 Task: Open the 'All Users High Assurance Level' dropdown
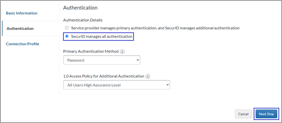116,85
